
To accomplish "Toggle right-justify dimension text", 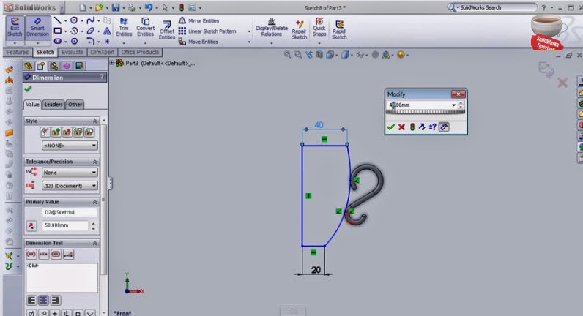I will coord(56,301).
